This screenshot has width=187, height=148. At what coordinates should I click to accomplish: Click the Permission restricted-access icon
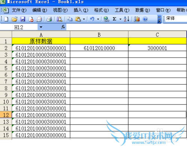pyautogui.click(x=31, y=19)
